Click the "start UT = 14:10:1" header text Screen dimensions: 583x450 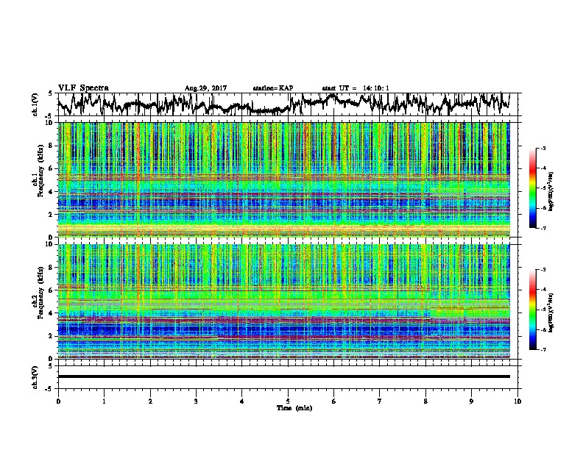click(x=356, y=88)
